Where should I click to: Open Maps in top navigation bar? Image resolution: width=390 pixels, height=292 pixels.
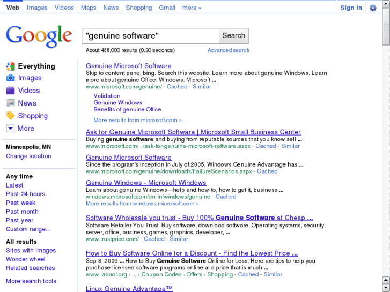[x=89, y=8]
